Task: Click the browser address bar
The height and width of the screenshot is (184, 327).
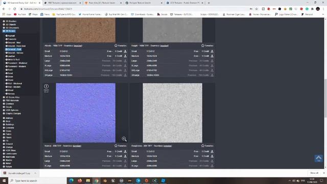Action: [x=133, y=9]
